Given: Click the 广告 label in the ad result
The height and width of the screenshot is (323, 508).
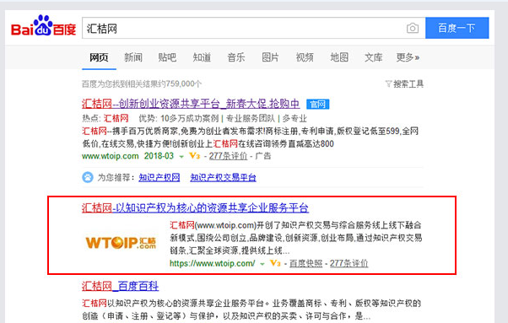Looking at the screenshot, I should pyautogui.click(x=262, y=156).
